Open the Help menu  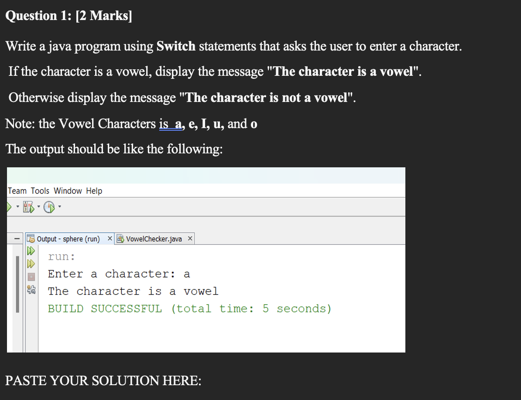pos(94,190)
